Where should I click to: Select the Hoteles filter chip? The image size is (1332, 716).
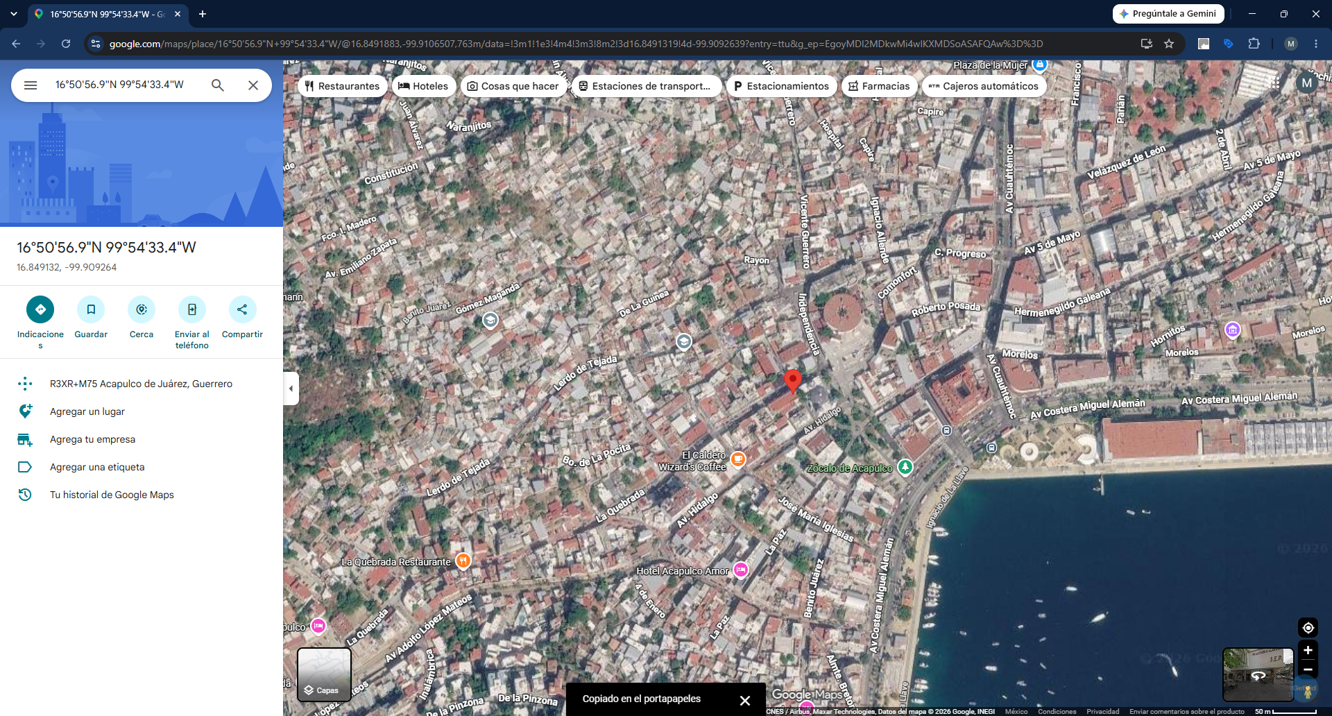tap(424, 86)
